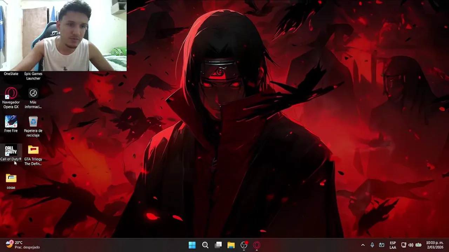
Task: Select the Papelera de reciclaje icon
Action: 33,126
